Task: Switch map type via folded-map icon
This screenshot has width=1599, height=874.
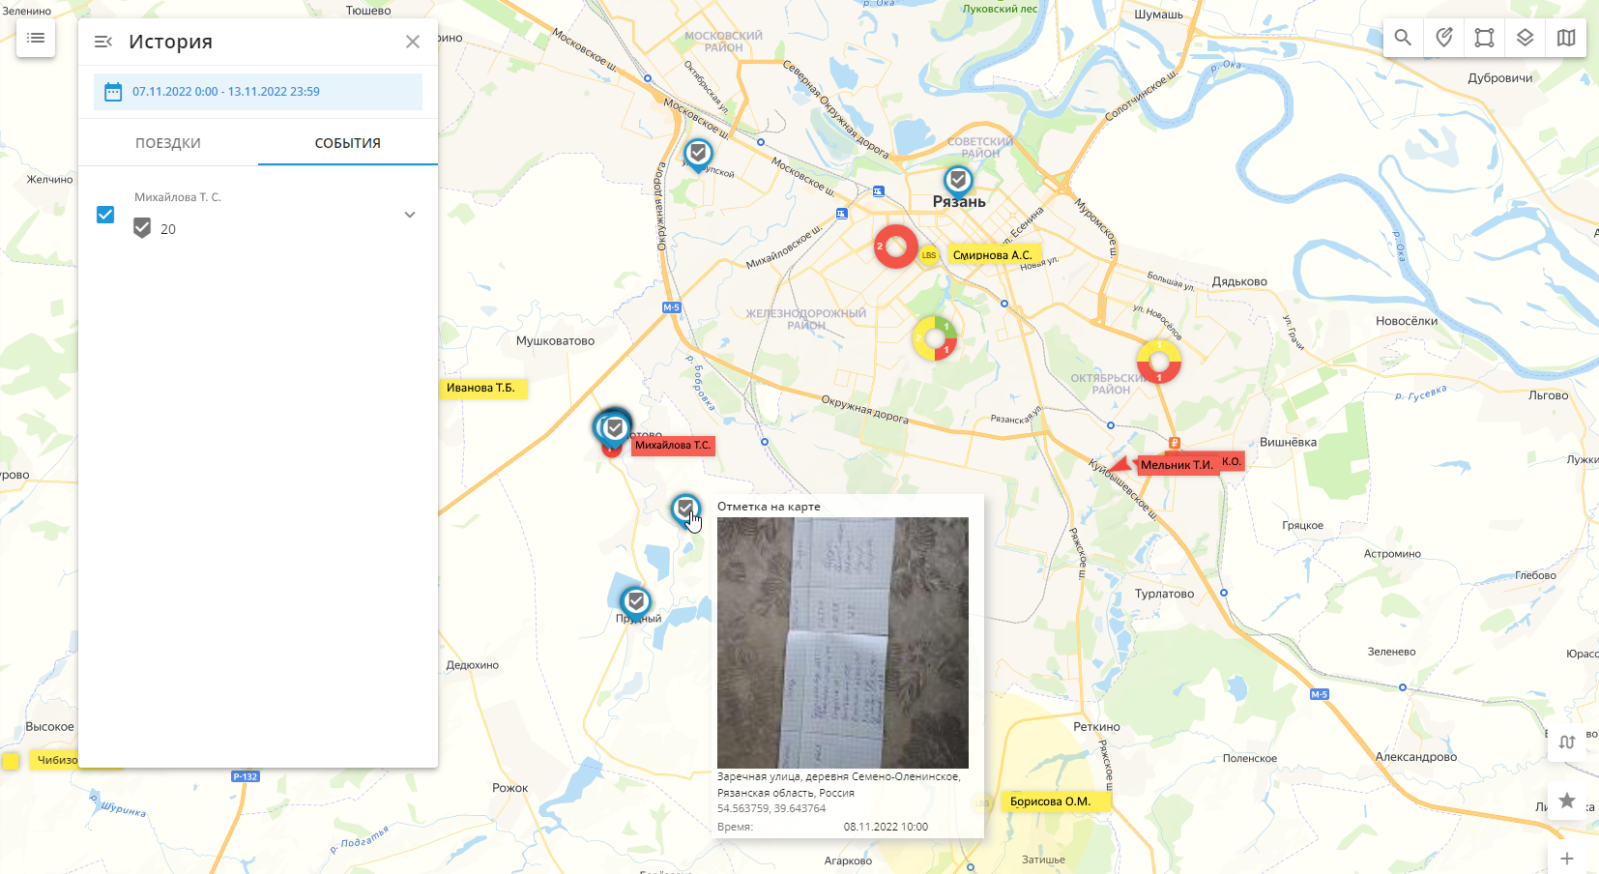Action: [1566, 38]
